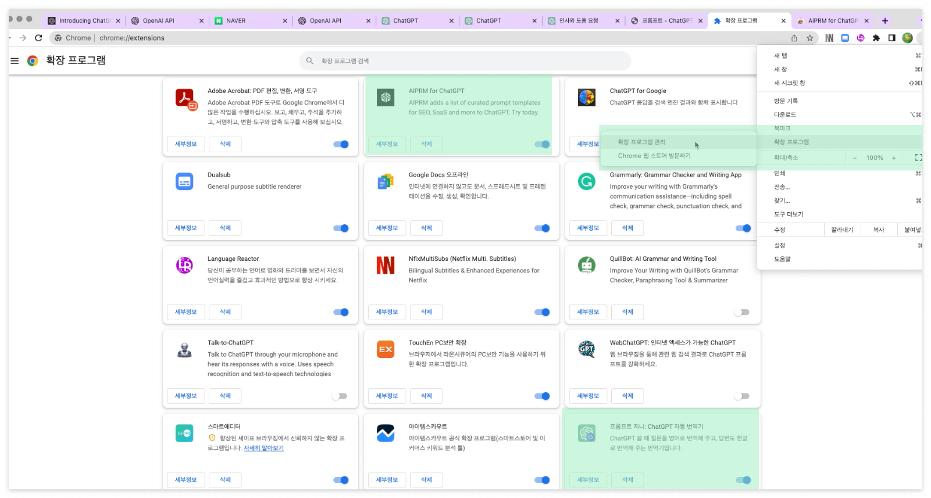Screen dimensions: 931x498
Task: Click the ChatGPT for Google extension logo
Action: point(586,98)
